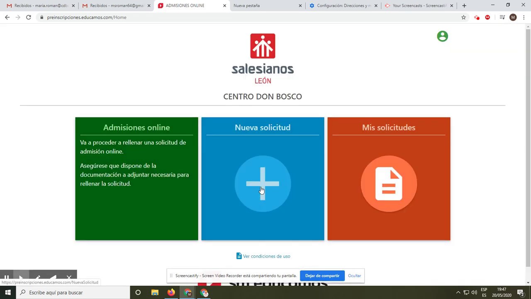Close the ADMISIONES ONLINE tab

[224, 6]
